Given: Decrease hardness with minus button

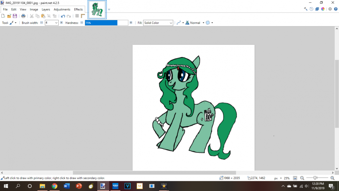Looking at the screenshot, I should [x=82, y=22].
